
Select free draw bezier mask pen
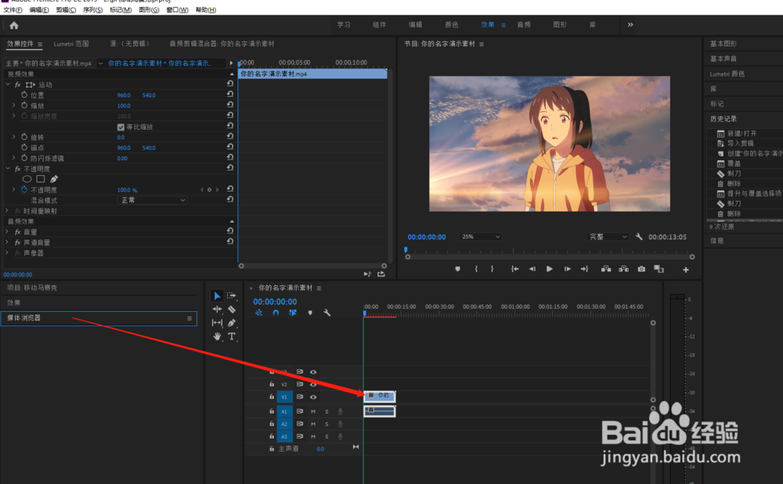tap(54, 179)
